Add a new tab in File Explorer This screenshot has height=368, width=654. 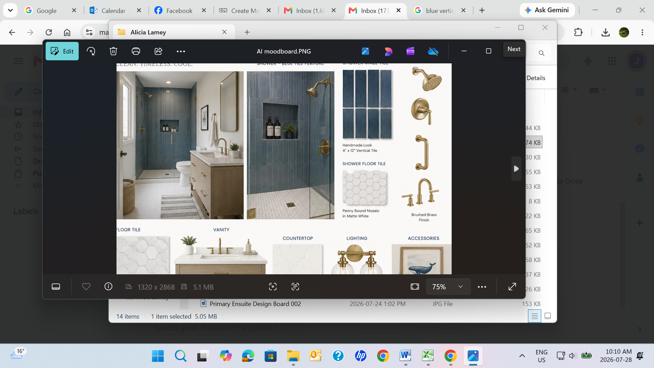click(247, 32)
